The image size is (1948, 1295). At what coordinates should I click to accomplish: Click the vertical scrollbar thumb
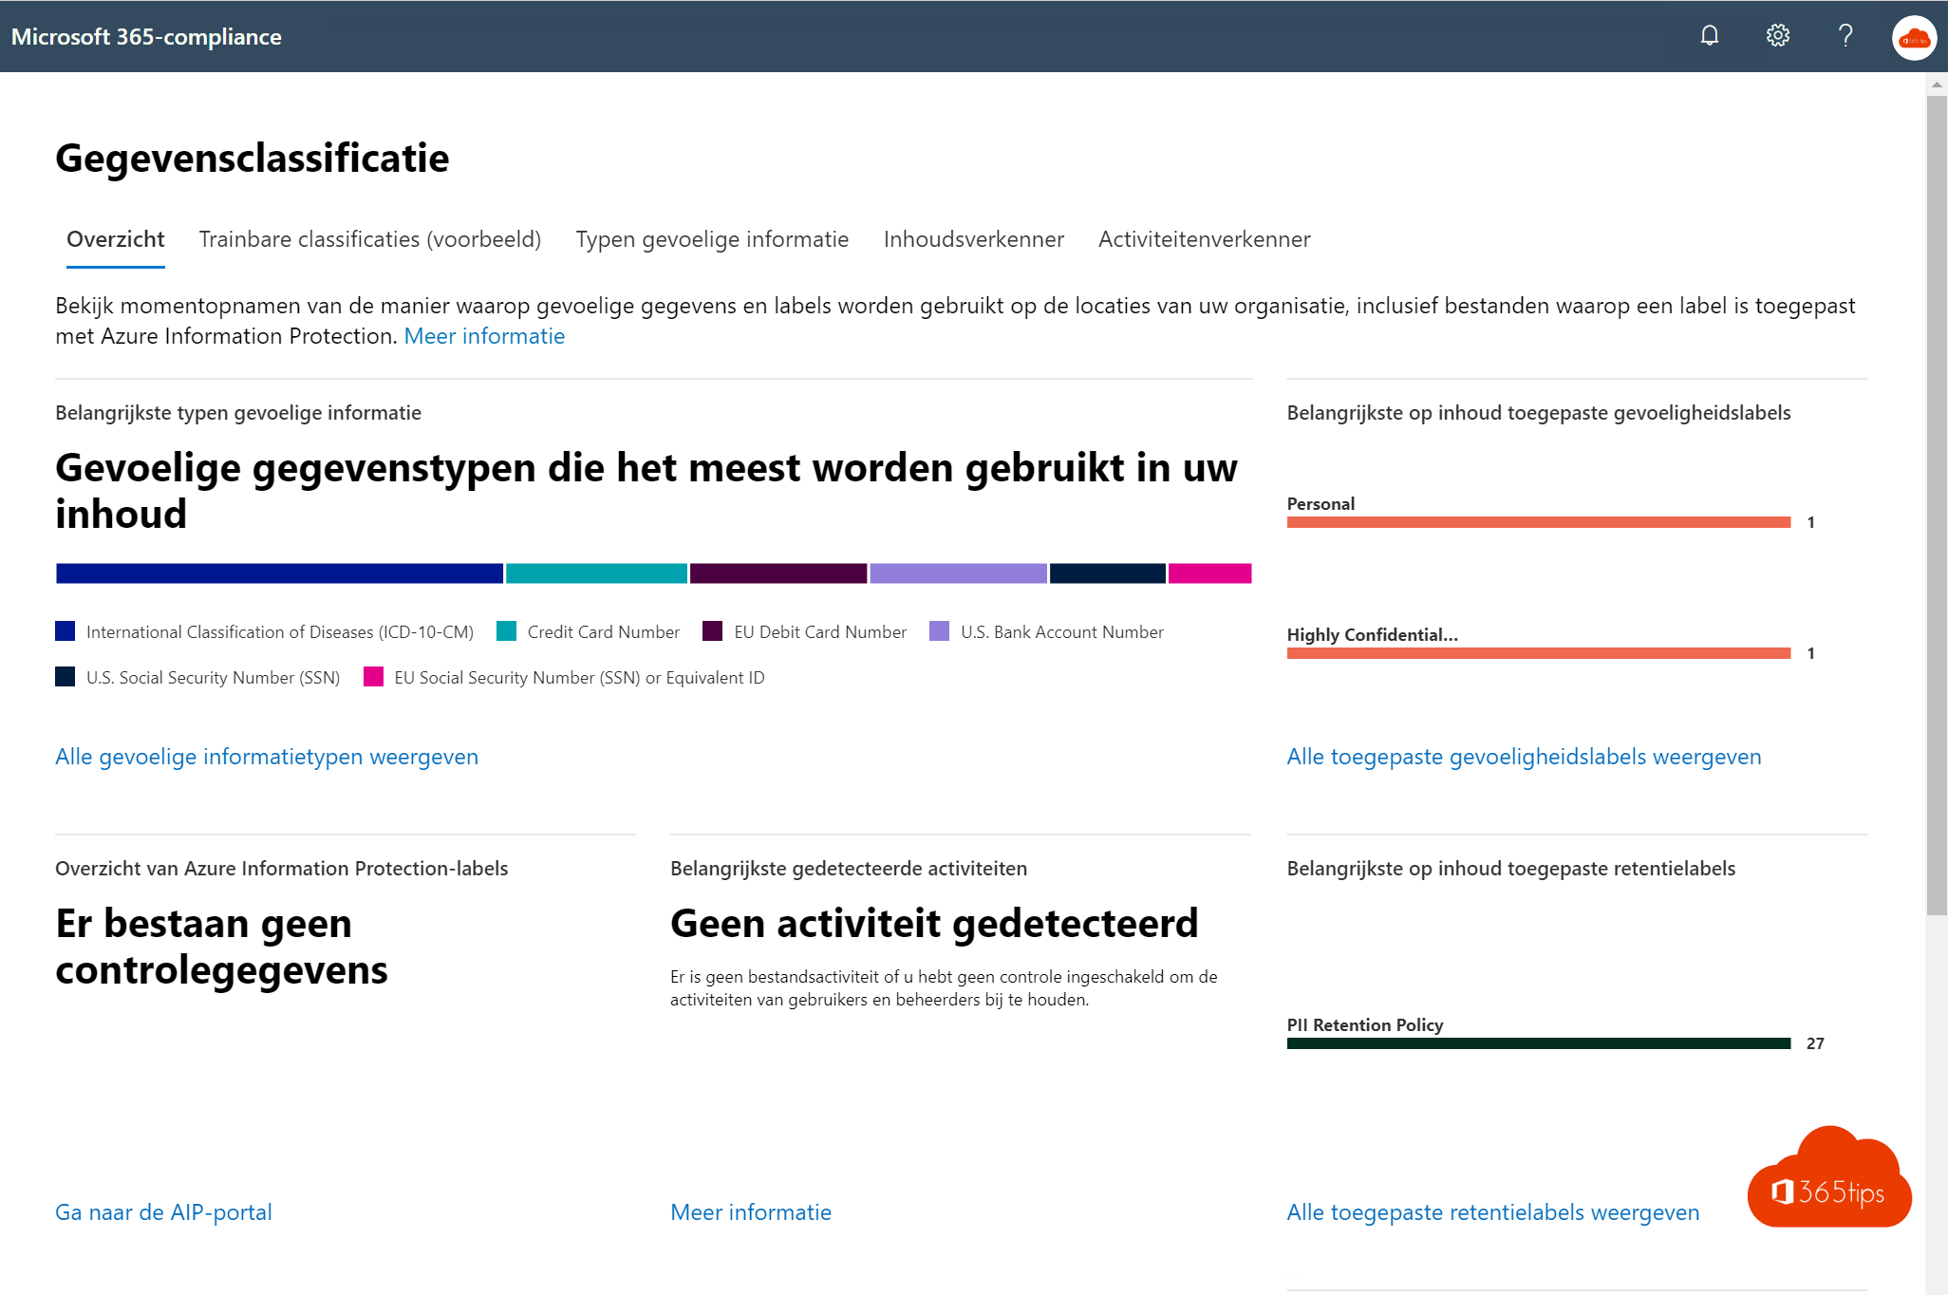pos(1937,503)
